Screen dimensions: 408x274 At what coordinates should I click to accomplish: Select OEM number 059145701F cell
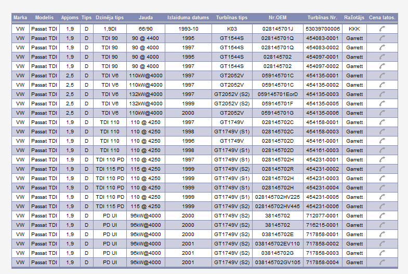(x=278, y=104)
